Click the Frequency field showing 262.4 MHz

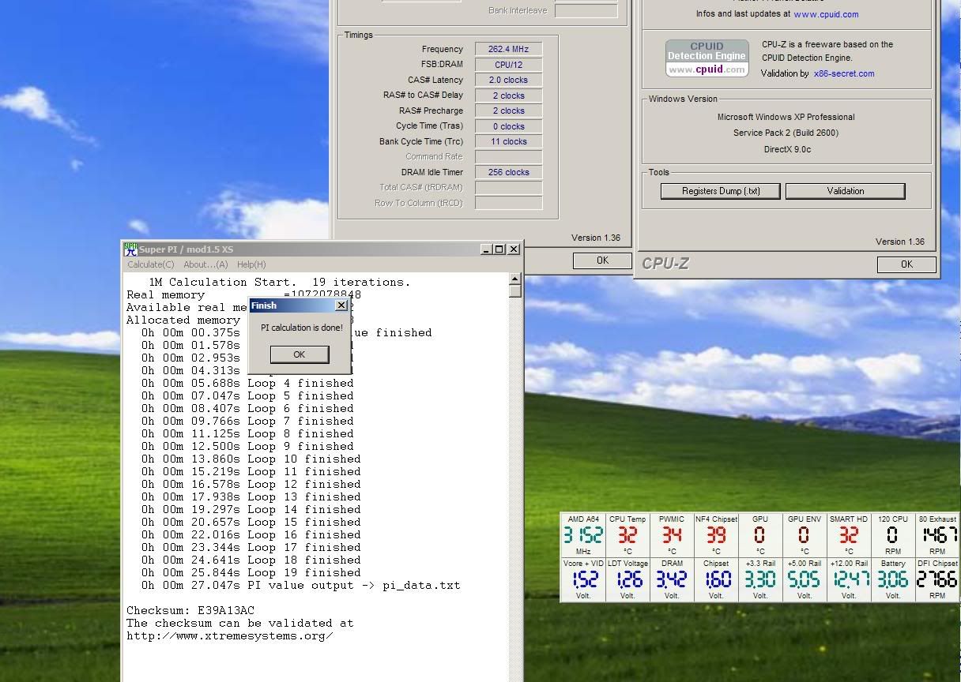click(508, 49)
